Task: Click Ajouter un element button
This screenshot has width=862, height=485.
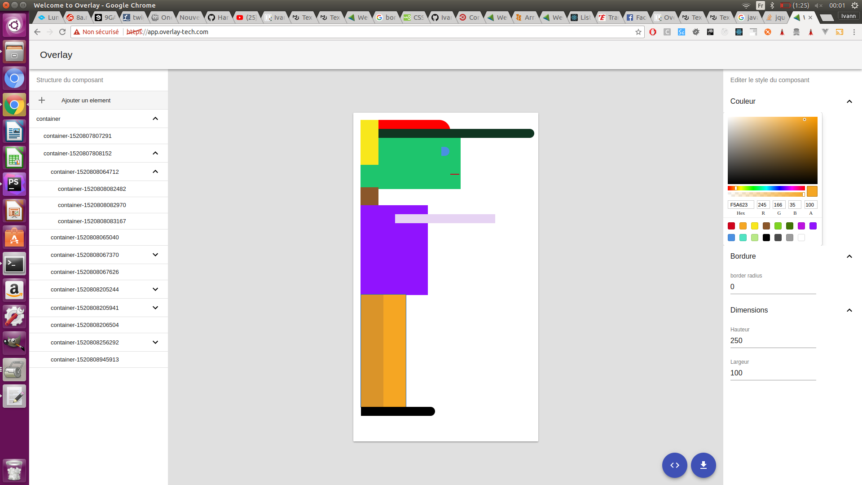Action: coord(86,100)
